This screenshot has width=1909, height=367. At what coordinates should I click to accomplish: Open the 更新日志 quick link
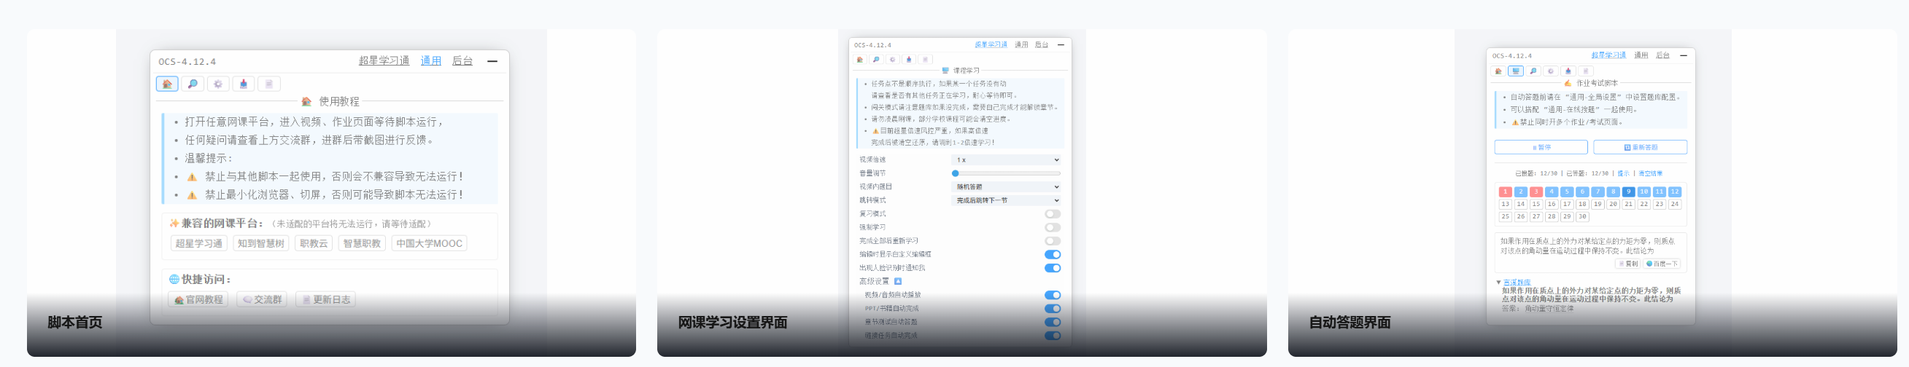[x=325, y=300]
